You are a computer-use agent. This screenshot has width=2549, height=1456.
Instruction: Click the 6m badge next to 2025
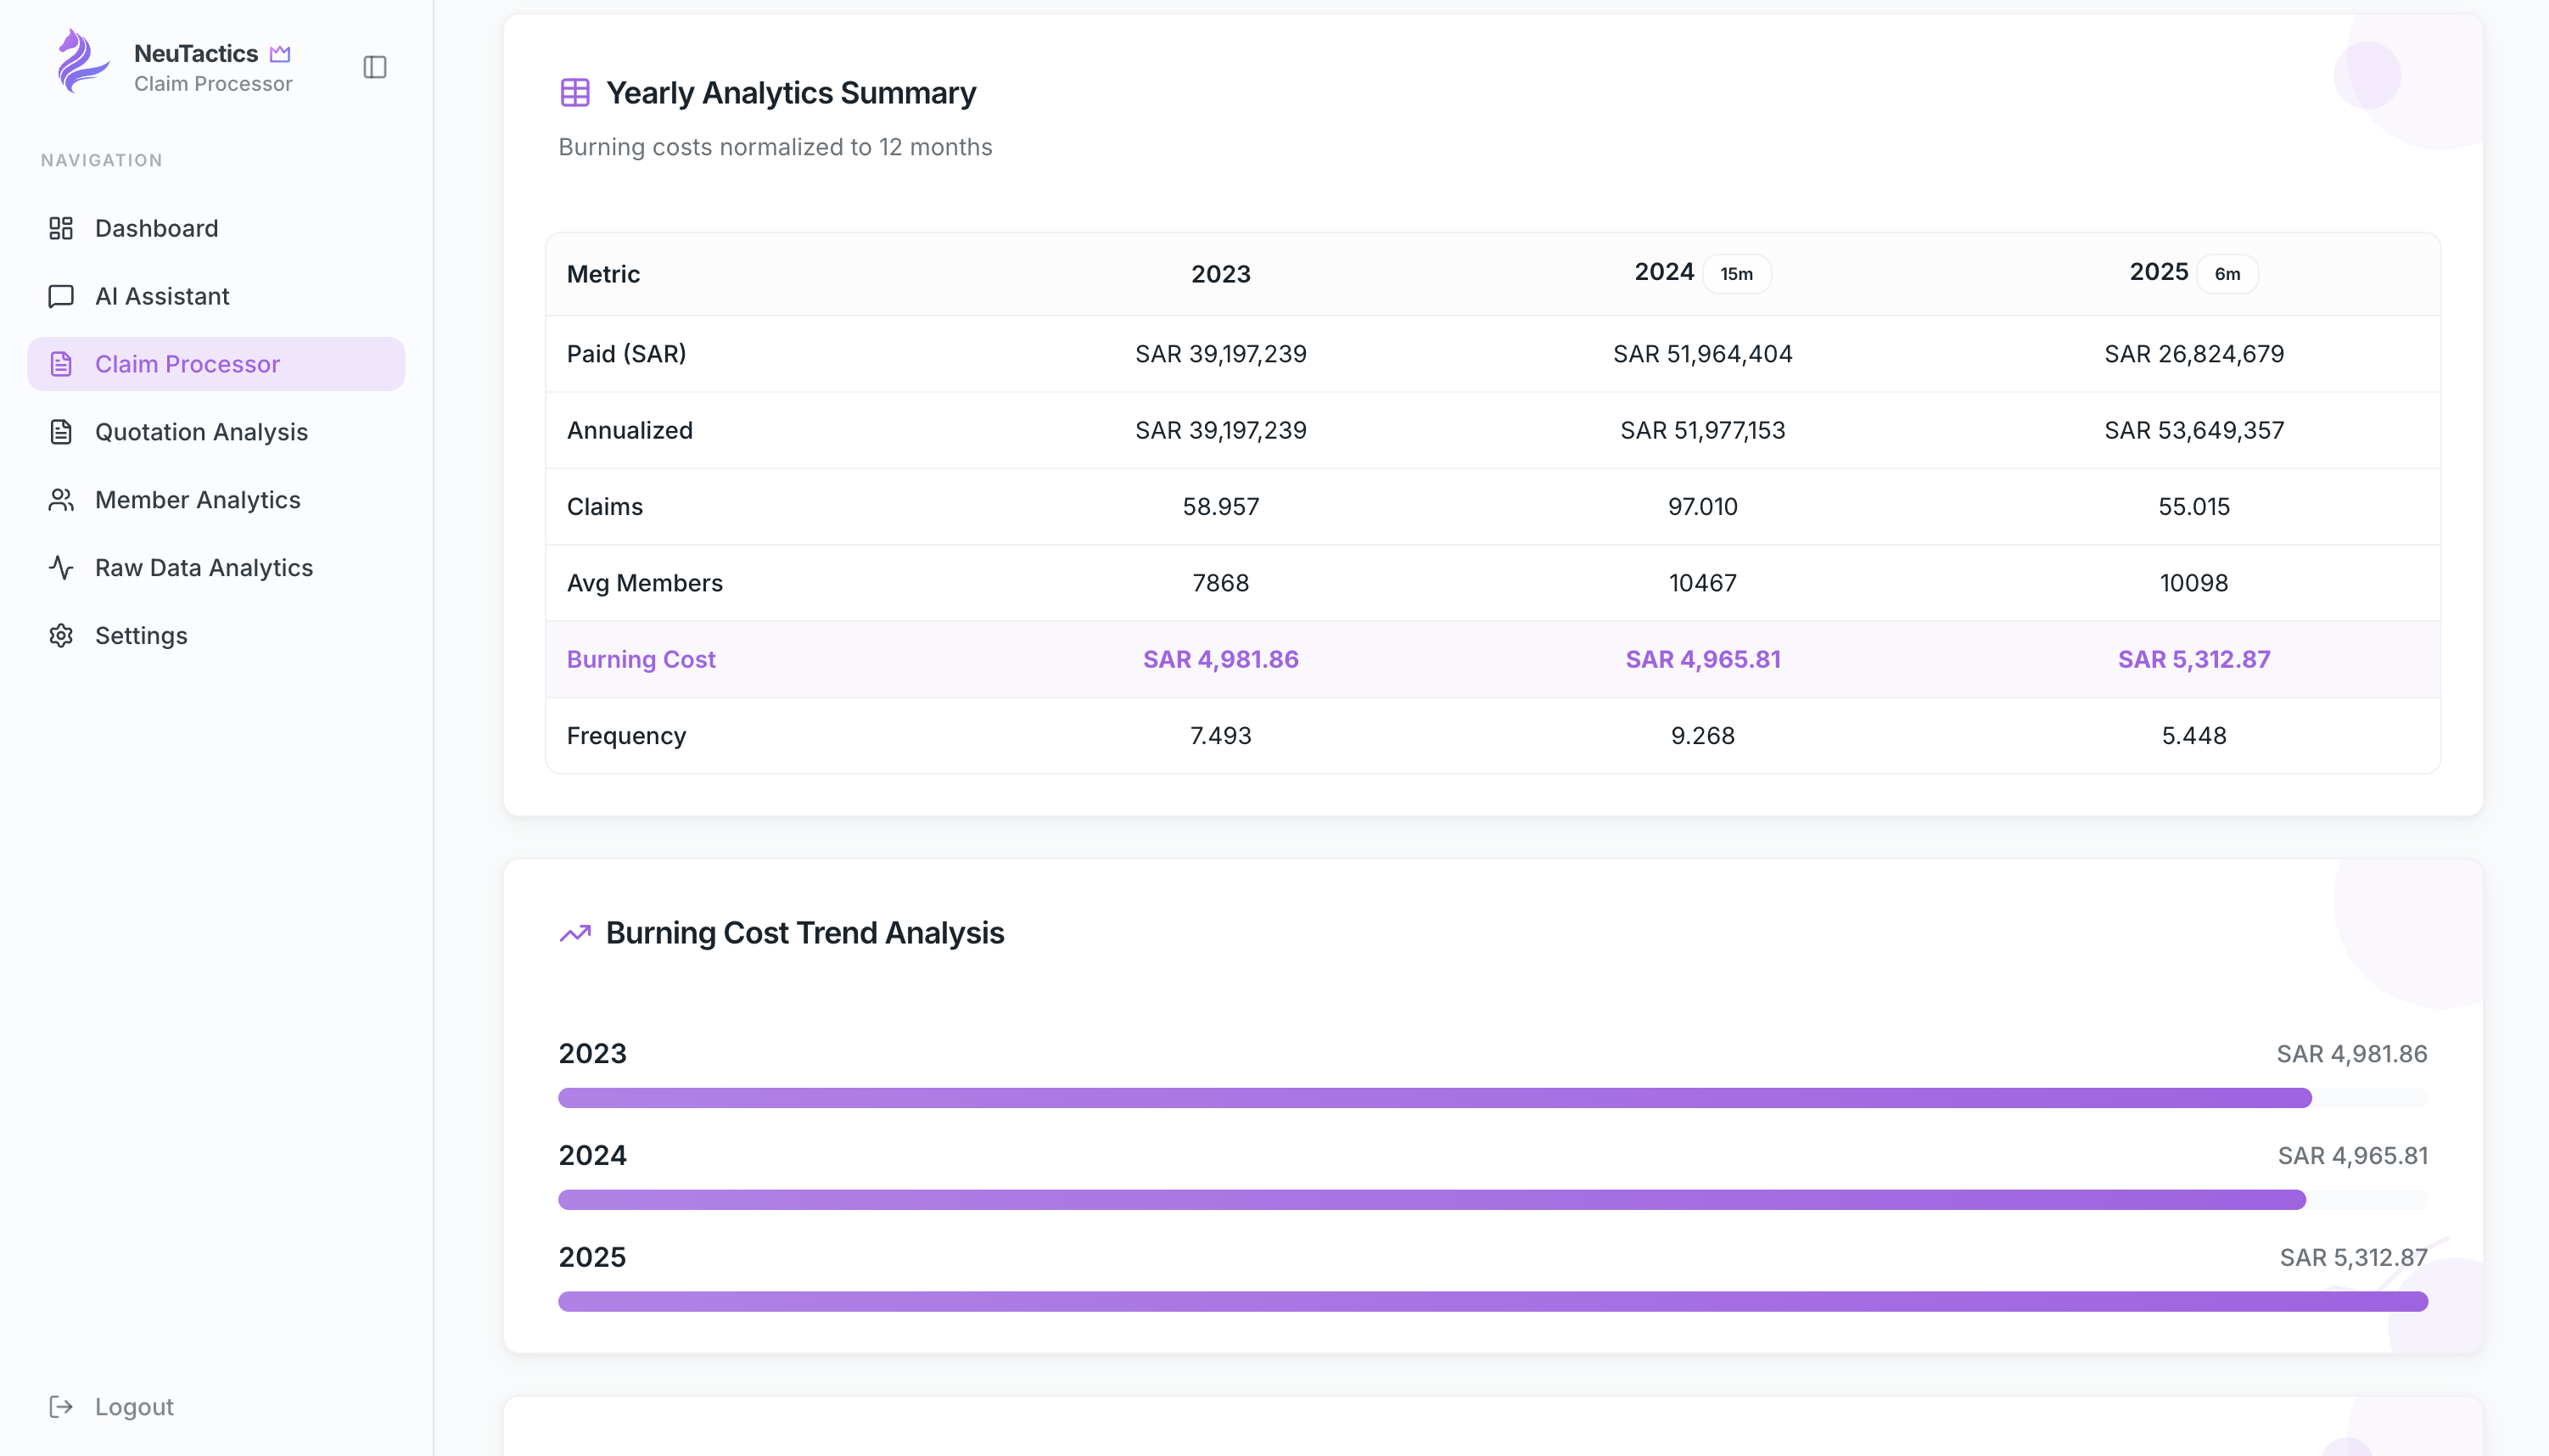2227,274
